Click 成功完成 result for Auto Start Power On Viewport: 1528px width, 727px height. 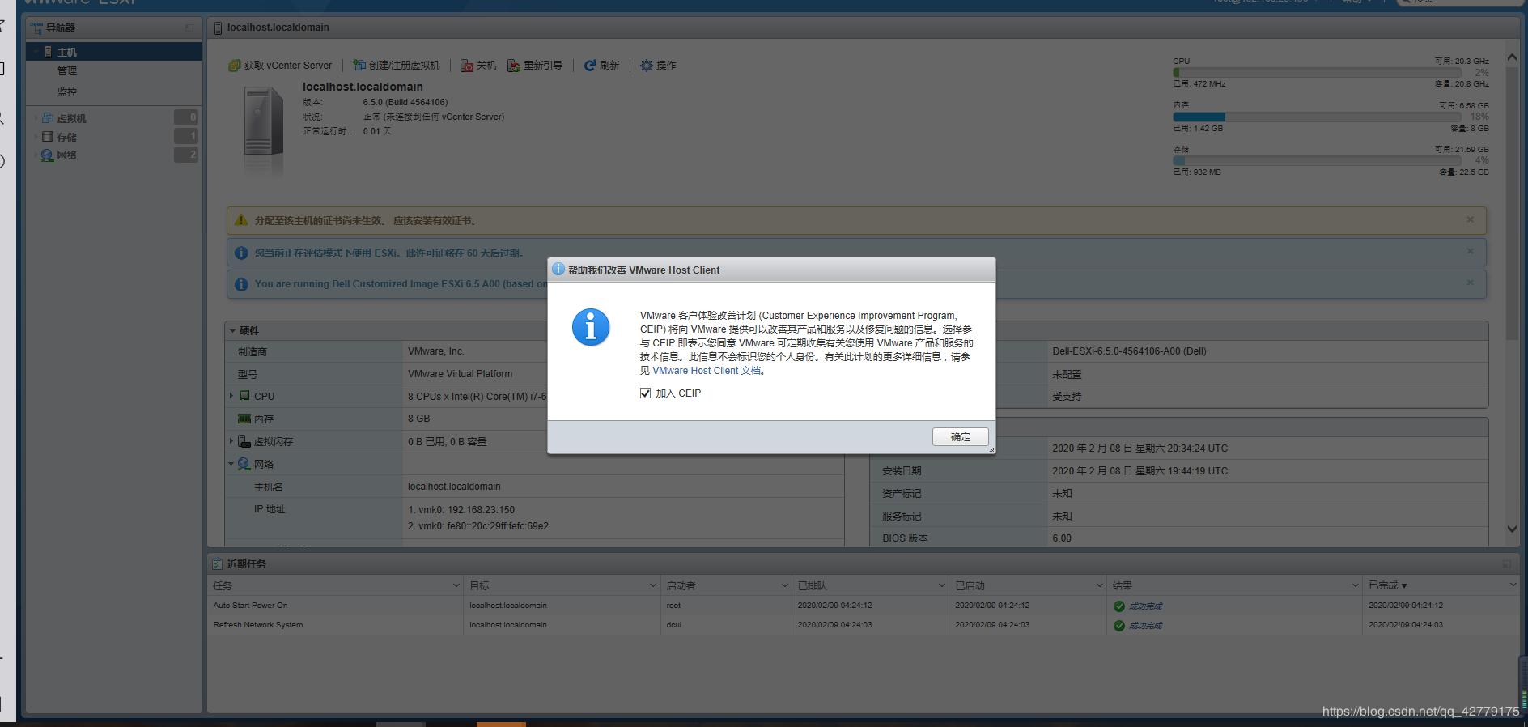coord(1145,606)
